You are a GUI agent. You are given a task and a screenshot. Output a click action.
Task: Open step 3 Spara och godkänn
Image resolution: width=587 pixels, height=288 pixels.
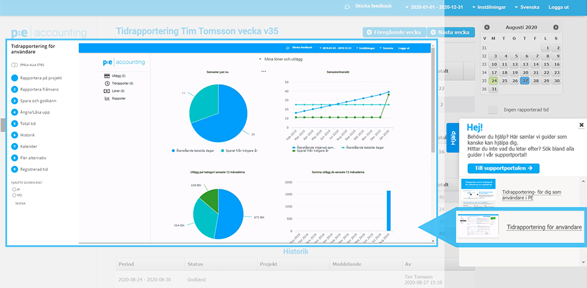point(34,101)
